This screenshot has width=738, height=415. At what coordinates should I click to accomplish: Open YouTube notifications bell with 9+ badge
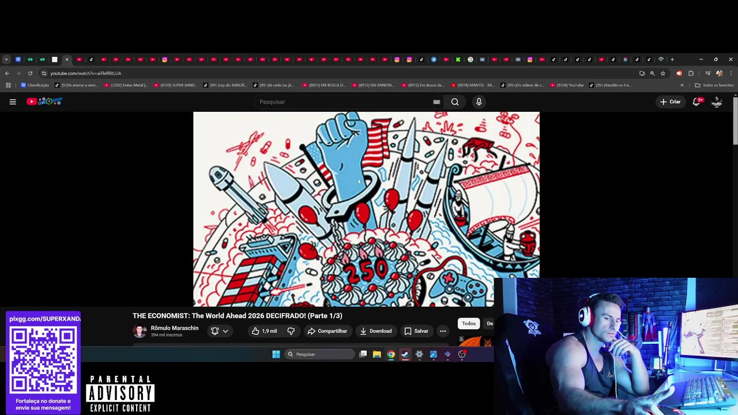coord(696,101)
